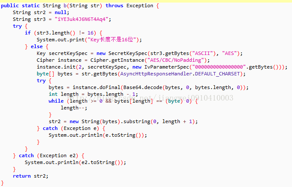Click the key string "iYE3uk4J6N6T4Aq4"
The image size is (292, 187).
pyautogui.click(x=82, y=19)
